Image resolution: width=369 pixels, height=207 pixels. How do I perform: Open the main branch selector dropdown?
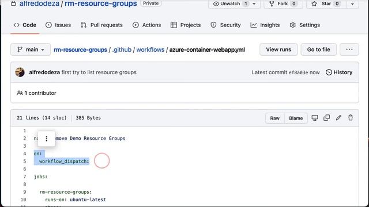[x=31, y=49]
